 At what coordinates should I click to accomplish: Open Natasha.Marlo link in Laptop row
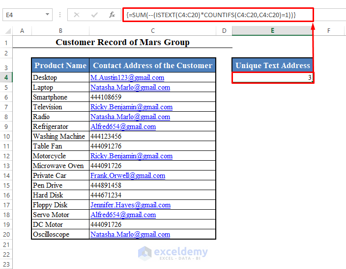[130, 87]
